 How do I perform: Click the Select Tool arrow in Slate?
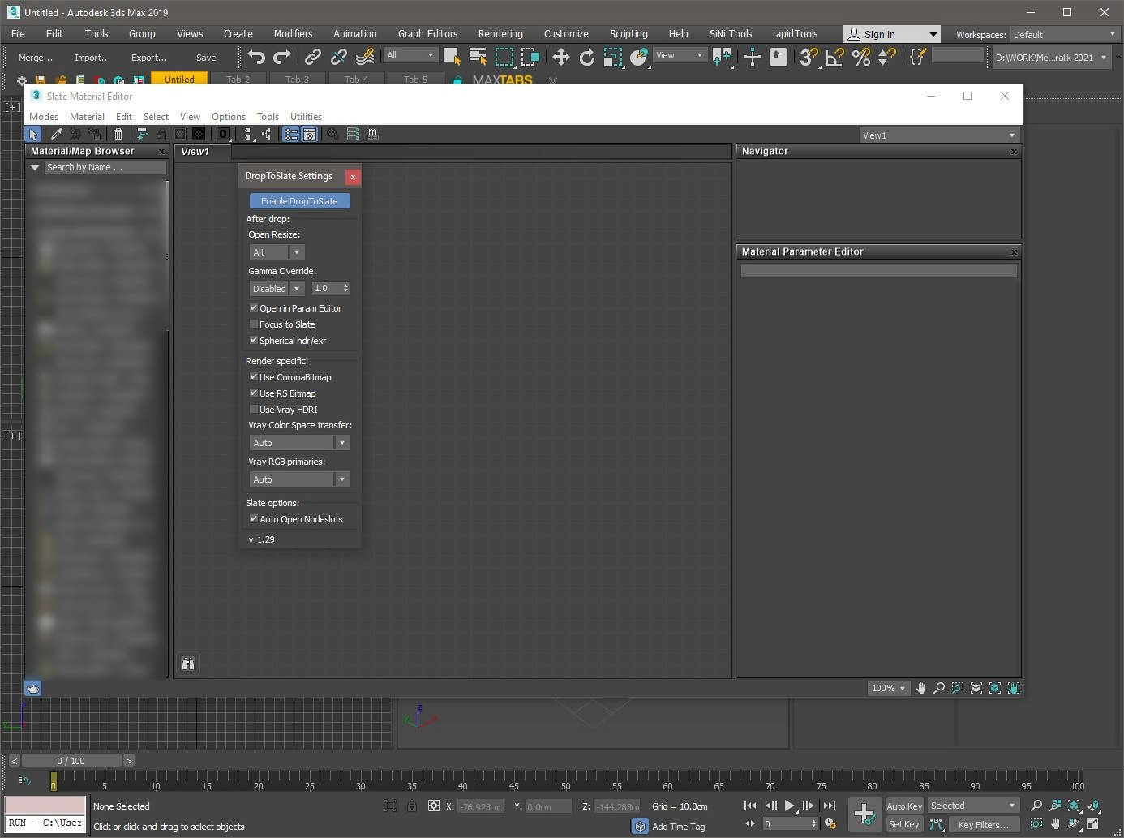(33, 134)
